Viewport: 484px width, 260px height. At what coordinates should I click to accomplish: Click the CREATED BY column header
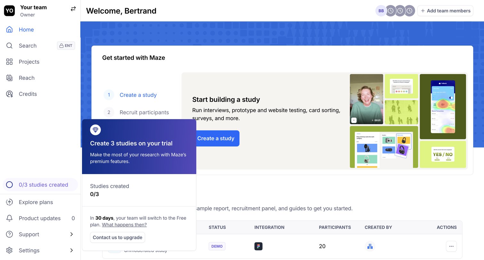point(378,227)
